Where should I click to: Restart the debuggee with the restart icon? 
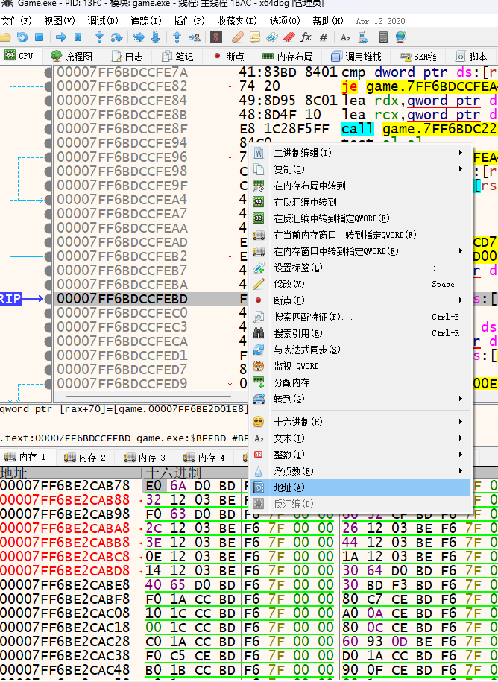22,37
